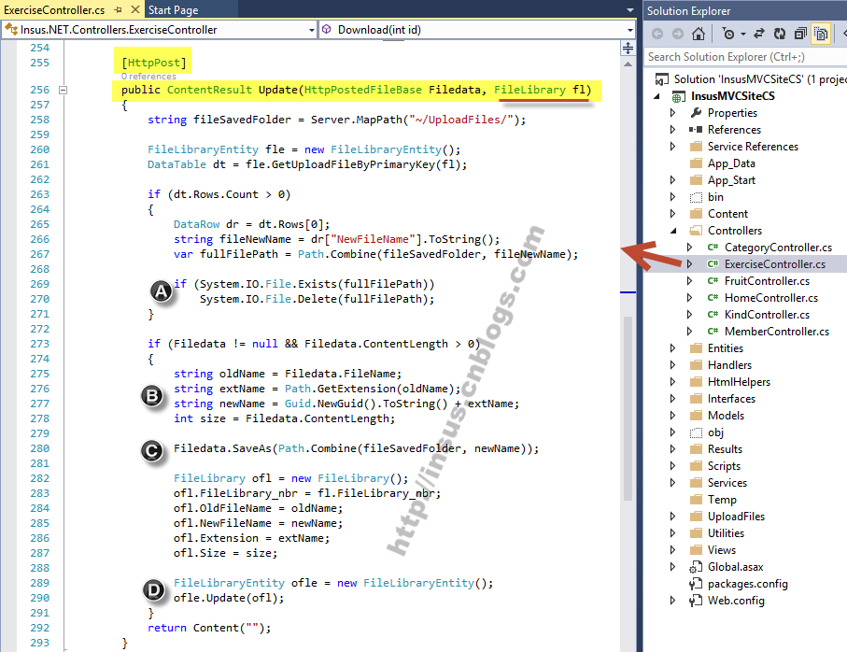Refresh the Solution Explorer tree
The width and height of the screenshot is (847, 652).
tap(780, 34)
